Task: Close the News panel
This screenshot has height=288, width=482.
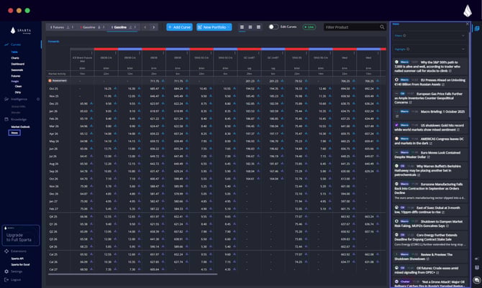Action: click(x=468, y=23)
